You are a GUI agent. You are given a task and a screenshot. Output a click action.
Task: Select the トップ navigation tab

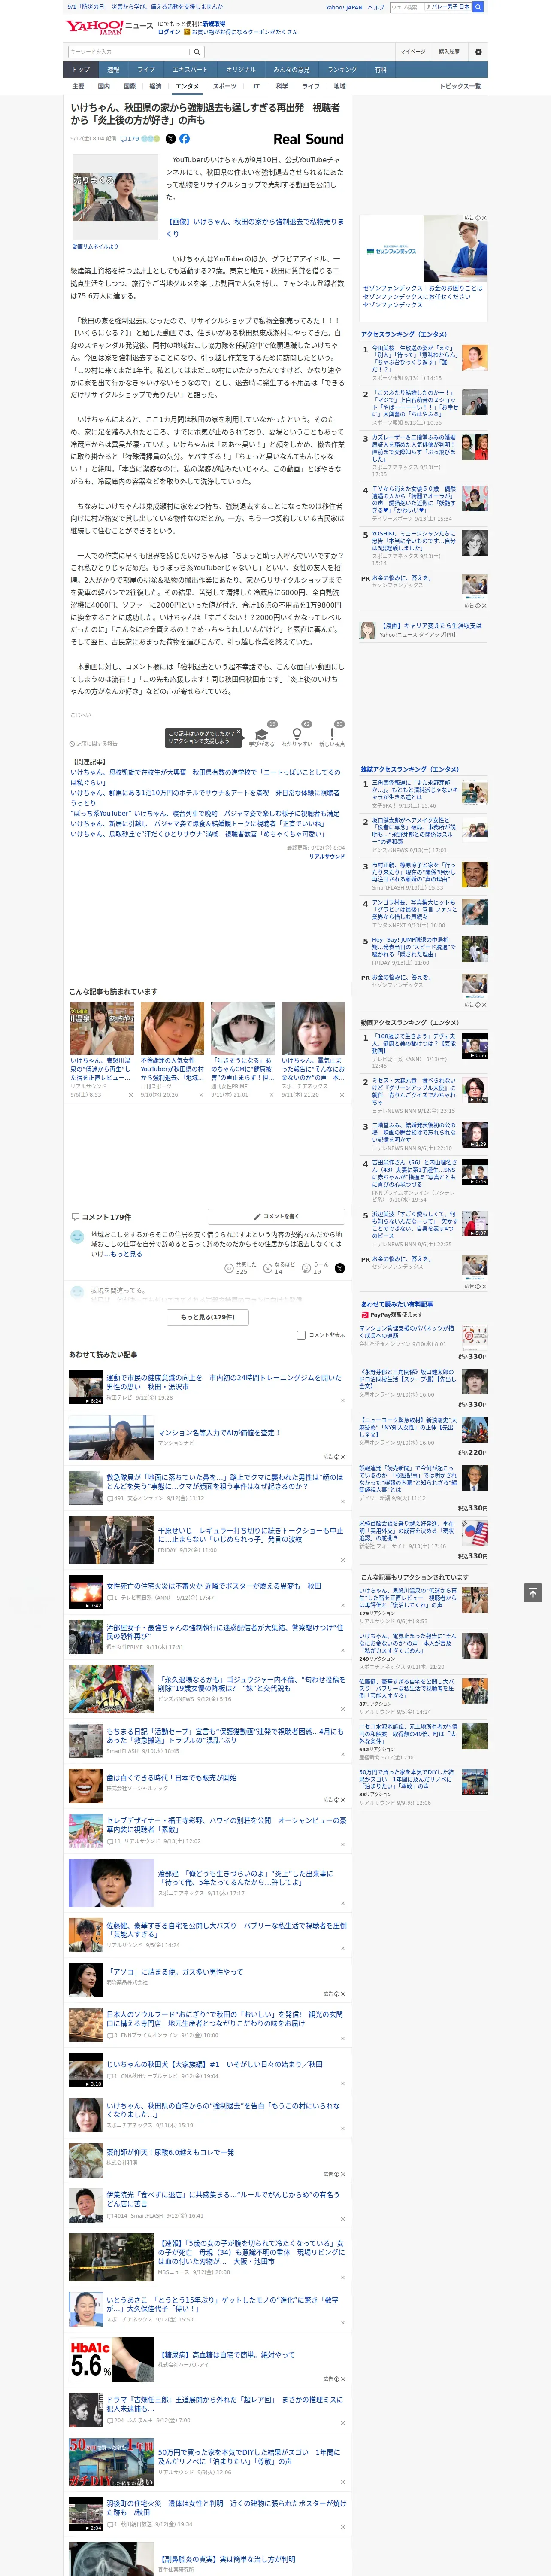click(81, 70)
